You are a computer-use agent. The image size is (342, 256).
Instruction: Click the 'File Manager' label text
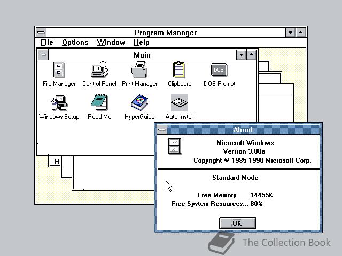click(x=59, y=84)
